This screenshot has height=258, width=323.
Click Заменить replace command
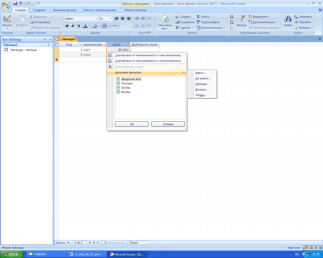[x=303, y=17]
